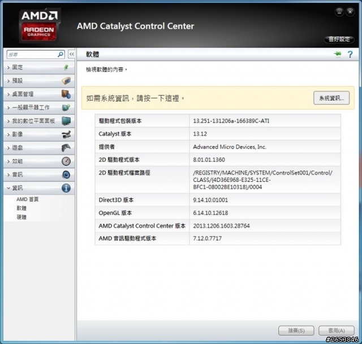Screen dimensions: 362x344
Task: Expand the 影像 section
Action: pyautogui.click(x=8, y=134)
